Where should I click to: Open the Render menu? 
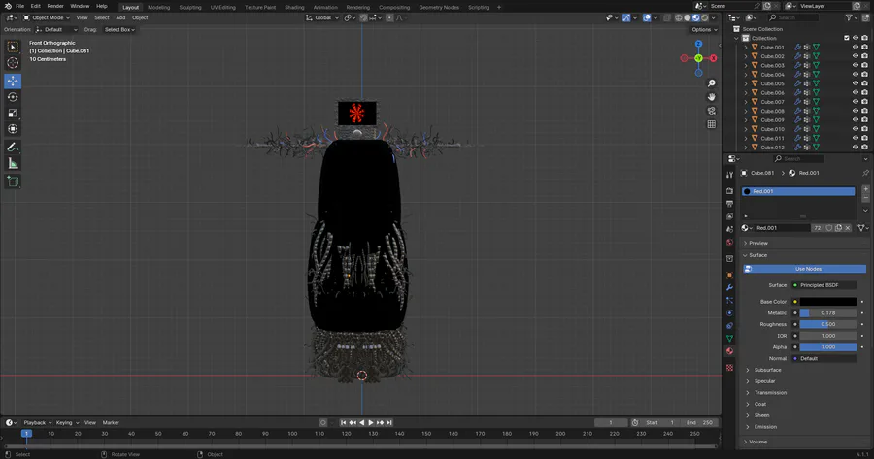click(x=55, y=6)
